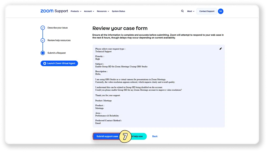Expand the Products dropdown menu
Viewport: 267px width, 152px height.
click(x=76, y=11)
